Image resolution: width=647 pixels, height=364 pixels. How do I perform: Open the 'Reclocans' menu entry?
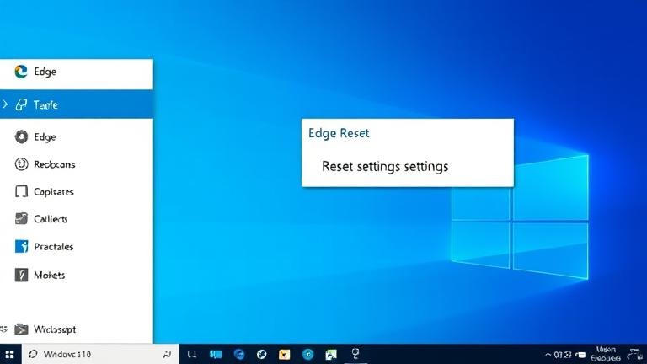click(x=77, y=164)
